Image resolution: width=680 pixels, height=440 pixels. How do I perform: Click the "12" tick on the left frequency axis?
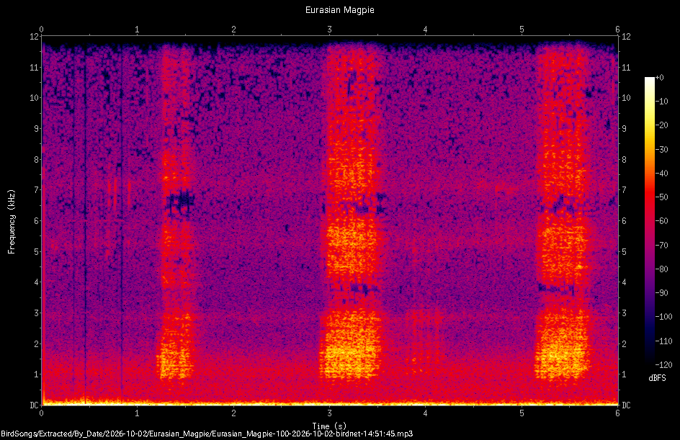(34, 37)
